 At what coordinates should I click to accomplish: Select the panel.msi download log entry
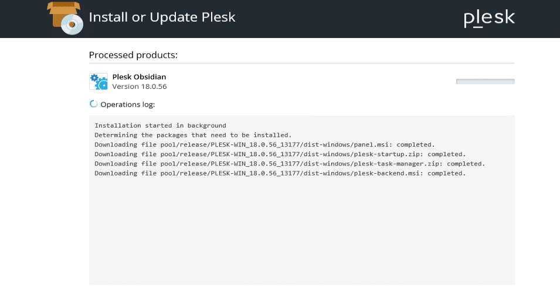coord(264,144)
